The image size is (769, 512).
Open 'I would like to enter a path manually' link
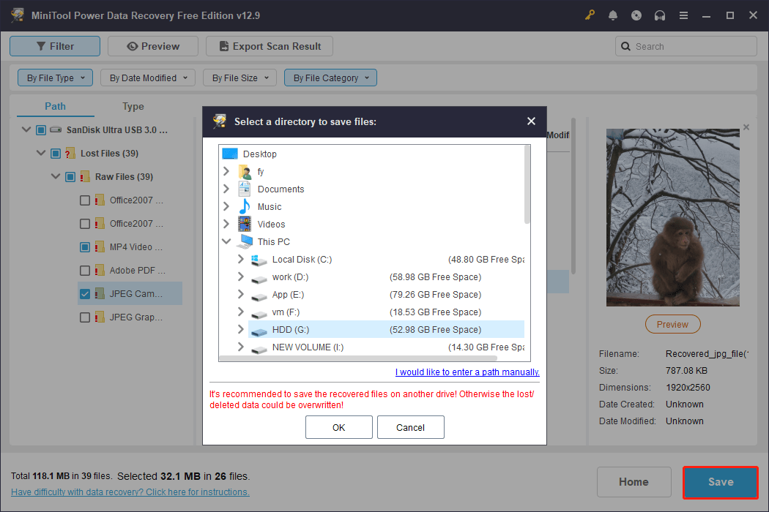[467, 372]
